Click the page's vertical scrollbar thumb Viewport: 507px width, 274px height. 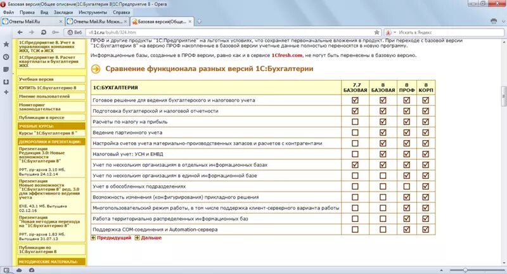pos(504,96)
